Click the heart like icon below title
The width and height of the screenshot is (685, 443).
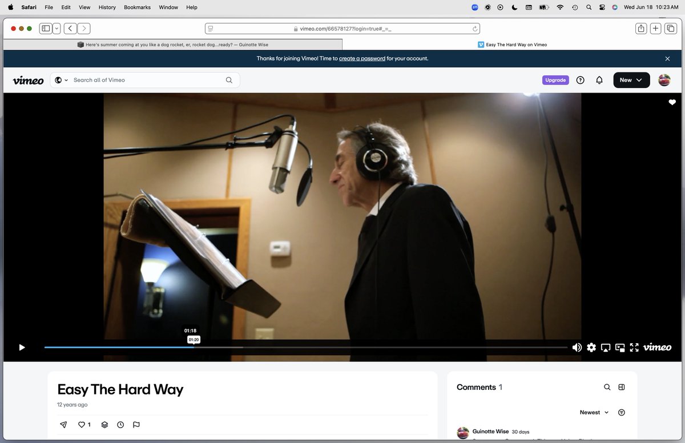[82, 425]
